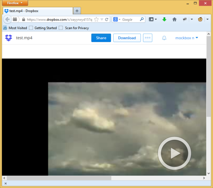Click the vertical scrollbar down arrow
This screenshot has height=188, width=213.
(209, 173)
